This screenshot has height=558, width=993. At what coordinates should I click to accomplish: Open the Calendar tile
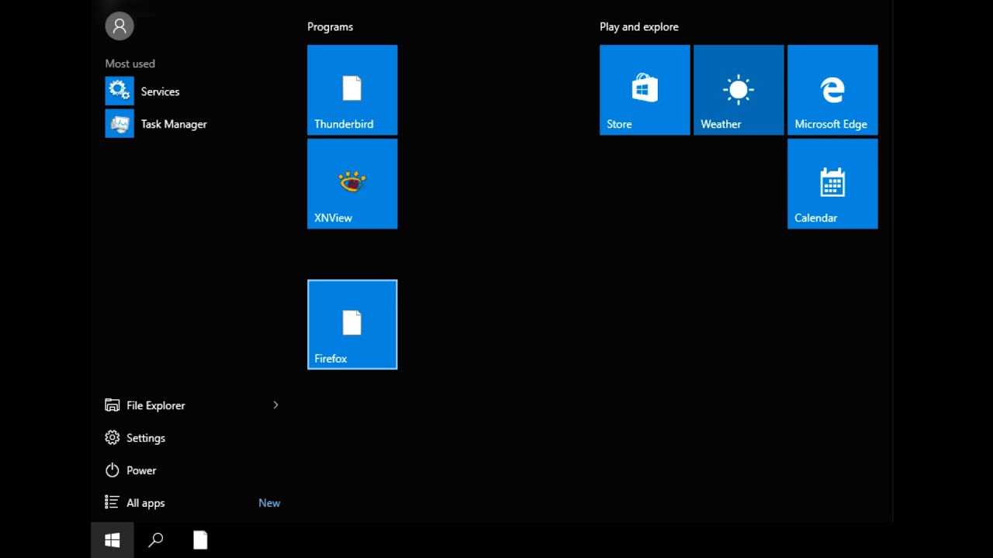pyautogui.click(x=832, y=184)
